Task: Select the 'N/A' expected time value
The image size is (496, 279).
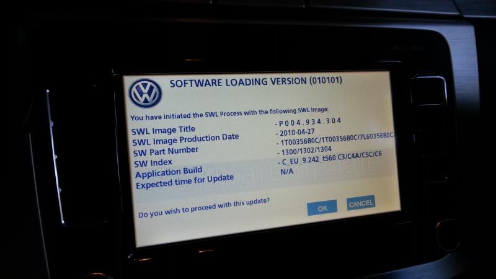Action: (x=287, y=172)
